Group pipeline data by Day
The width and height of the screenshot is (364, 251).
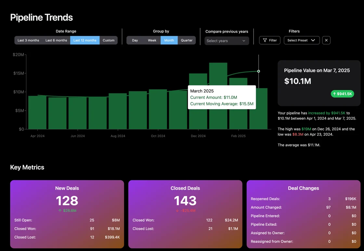135,40
